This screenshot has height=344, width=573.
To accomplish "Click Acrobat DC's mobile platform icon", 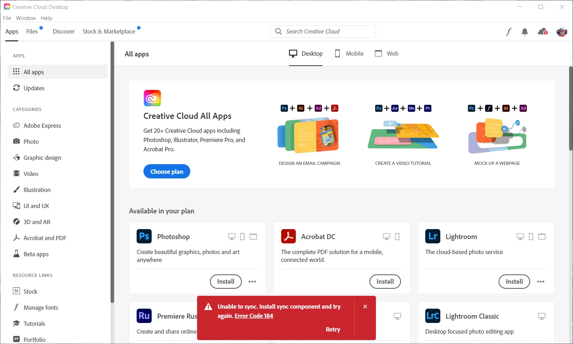I will coord(397,237).
